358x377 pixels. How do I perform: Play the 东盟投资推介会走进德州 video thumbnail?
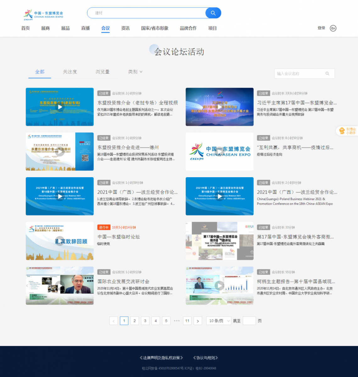[60, 151]
